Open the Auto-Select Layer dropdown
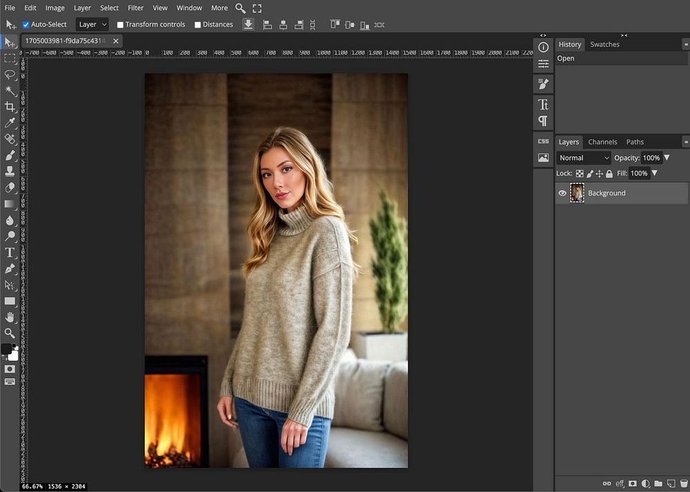690x492 pixels. click(x=92, y=25)
